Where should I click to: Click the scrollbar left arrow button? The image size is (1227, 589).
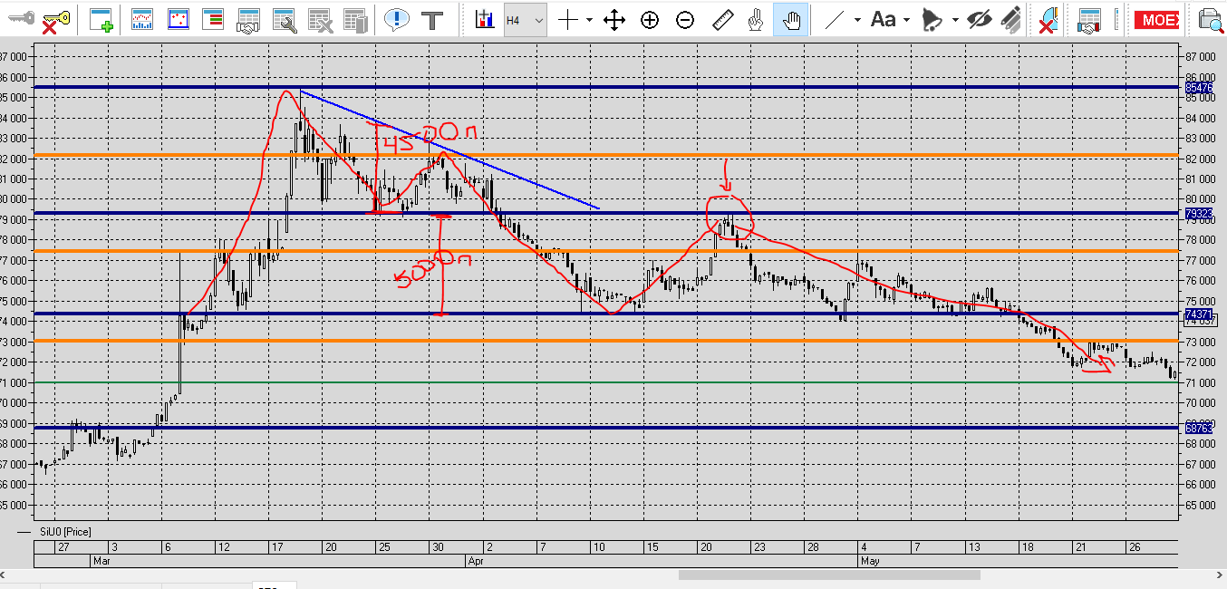[5, 575]
